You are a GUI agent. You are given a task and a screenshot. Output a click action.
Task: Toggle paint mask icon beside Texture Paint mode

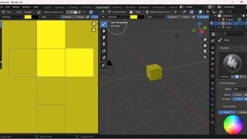click(x=131, y=12)
